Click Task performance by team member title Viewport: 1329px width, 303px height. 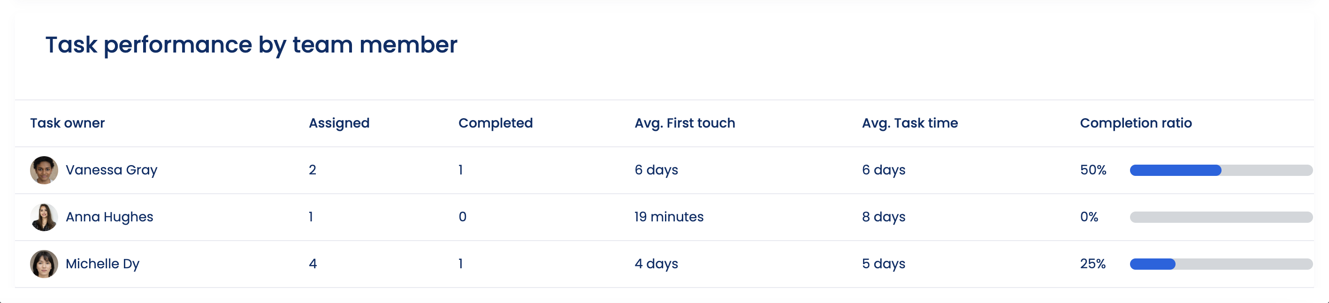pyautogui.click(x=251, y=45)
